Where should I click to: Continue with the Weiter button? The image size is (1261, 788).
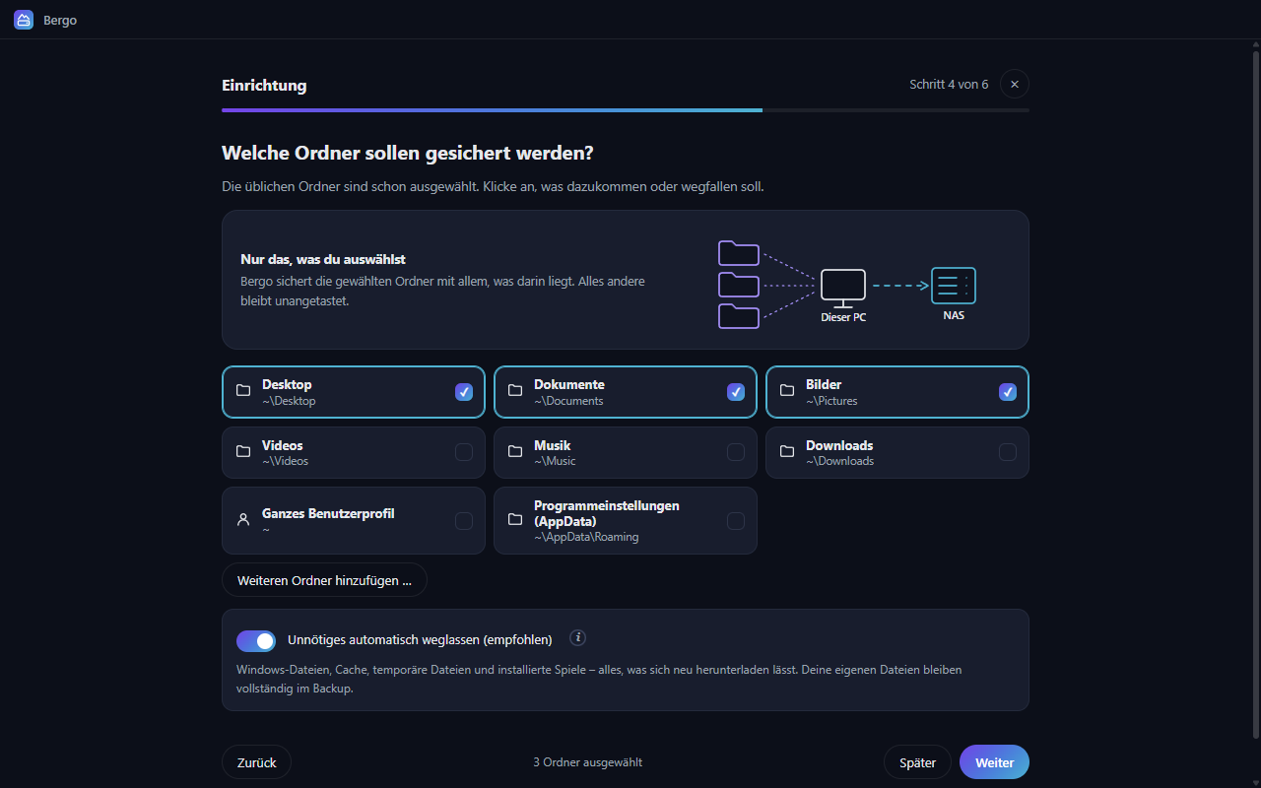click(x=994, y=762)
